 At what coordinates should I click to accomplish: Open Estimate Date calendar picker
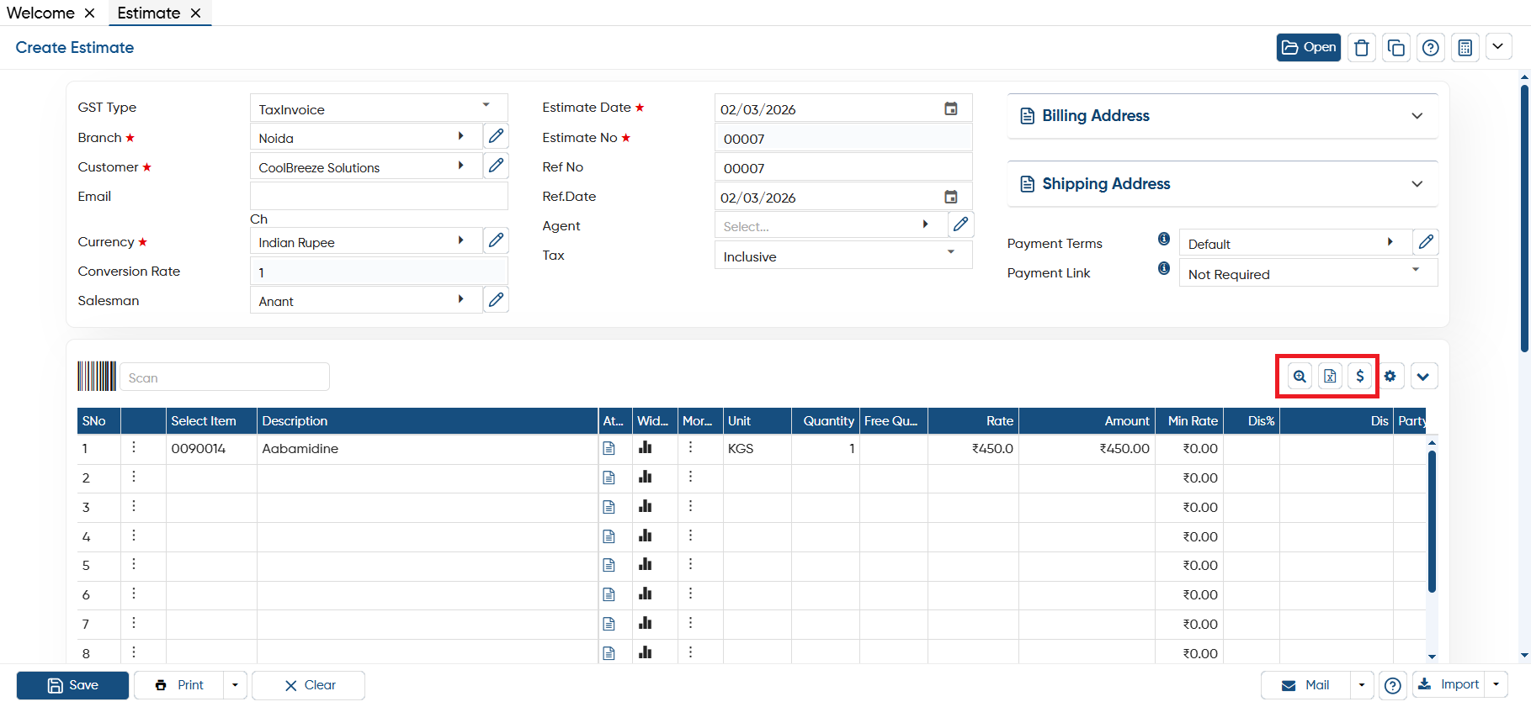[950, 108]
